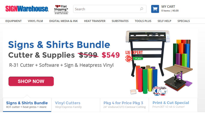Open the Equipment menu
This screenshot has width=205, height=120.
pos(14,21)
